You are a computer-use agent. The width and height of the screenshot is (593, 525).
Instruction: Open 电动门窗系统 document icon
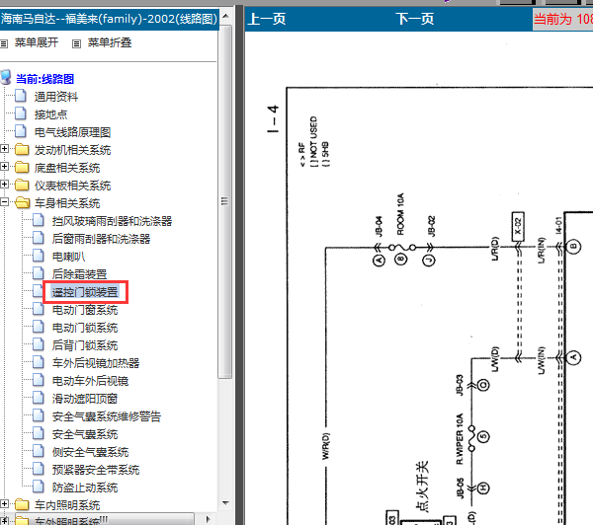coord(39,309)
